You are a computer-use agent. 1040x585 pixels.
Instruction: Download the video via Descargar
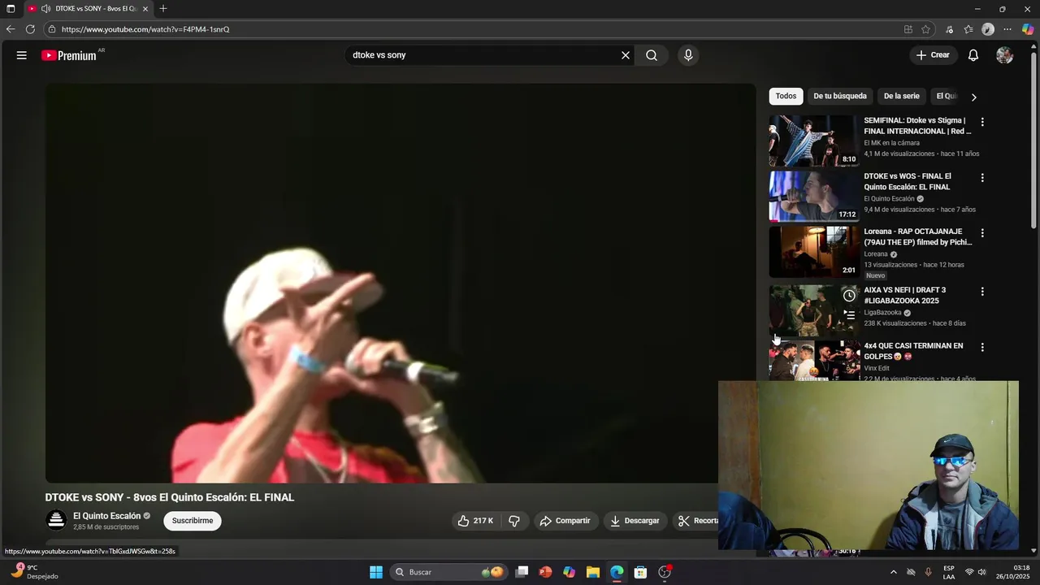(635, 521)
